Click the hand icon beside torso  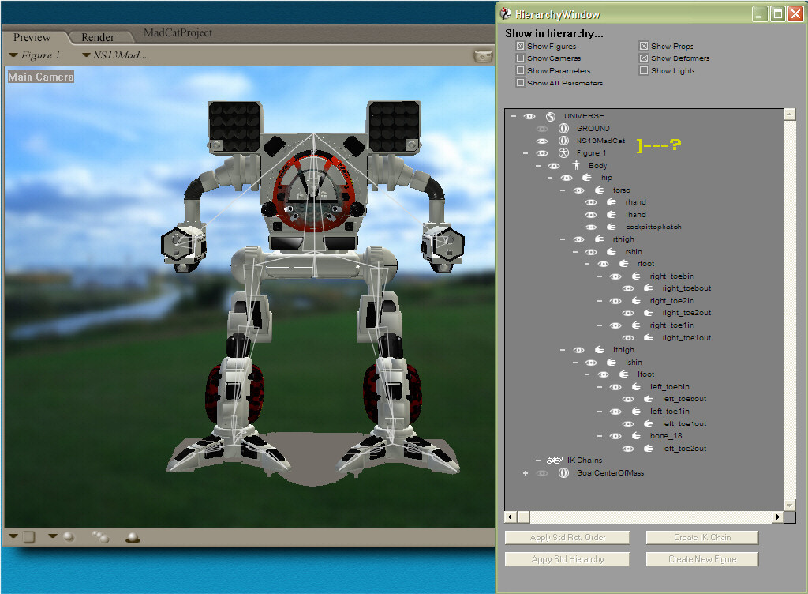600,190
